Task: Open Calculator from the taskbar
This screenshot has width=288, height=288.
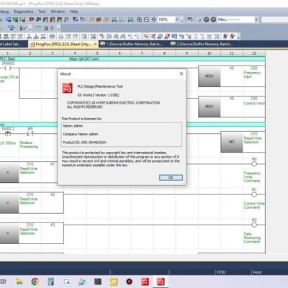Action: [51, 282]
